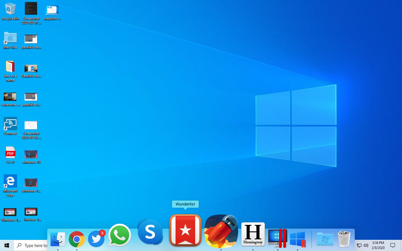
Task: Select the windows-10 image file
Action: (31, 157)
